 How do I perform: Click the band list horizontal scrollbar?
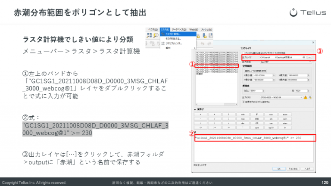[x=216, y=104]
